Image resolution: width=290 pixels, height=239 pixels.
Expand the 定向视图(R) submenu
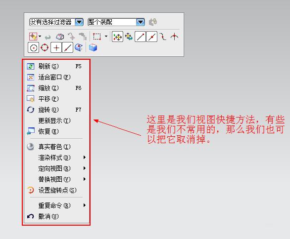pos(56,168)
